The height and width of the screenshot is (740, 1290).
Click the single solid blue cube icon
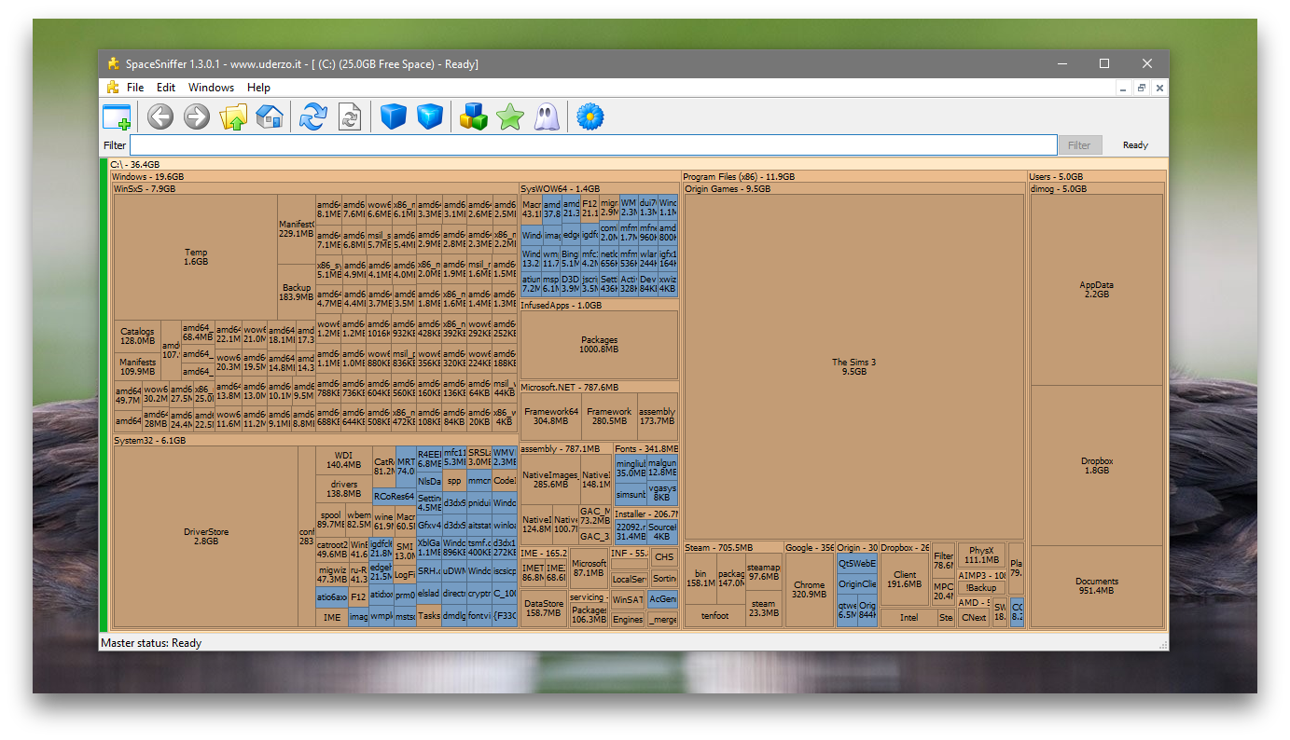coord(394,116)
